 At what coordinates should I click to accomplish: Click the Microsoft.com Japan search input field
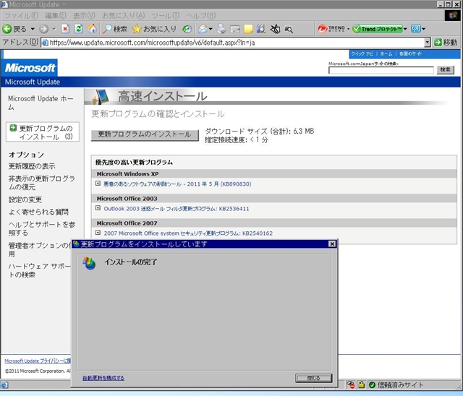(x=381, y=70)
